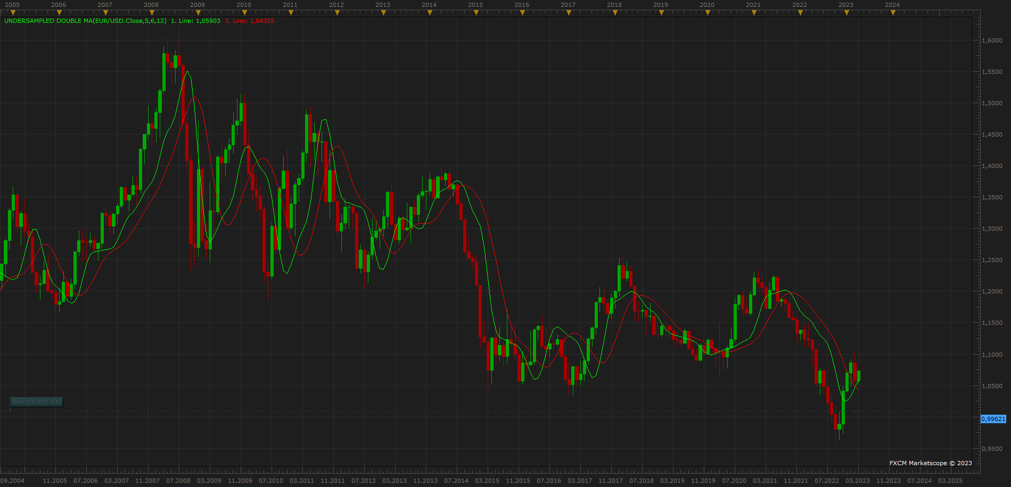Click the 03.2023 date axis label
1011x487 pixels.
[x=858, y=481]
